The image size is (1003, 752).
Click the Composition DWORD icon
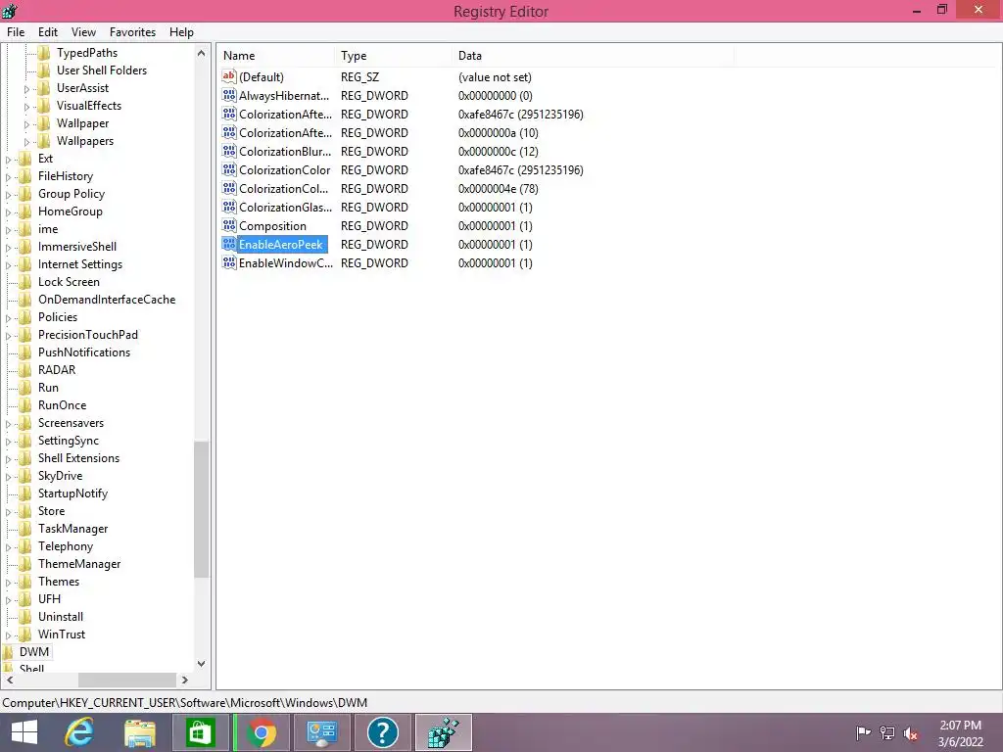pos(229,226)
